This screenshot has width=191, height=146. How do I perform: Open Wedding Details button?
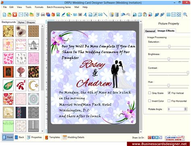(73, 137)
